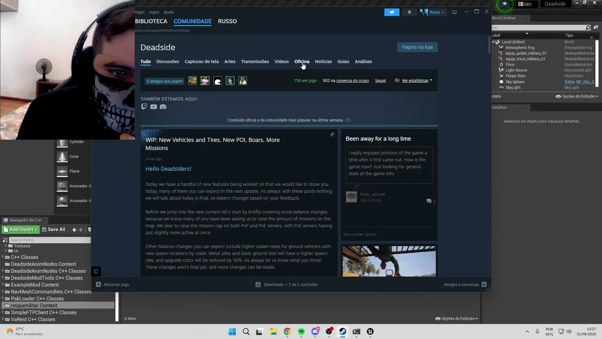
Task: Open File Explorer from the taskbar
Action: [273, 331]
